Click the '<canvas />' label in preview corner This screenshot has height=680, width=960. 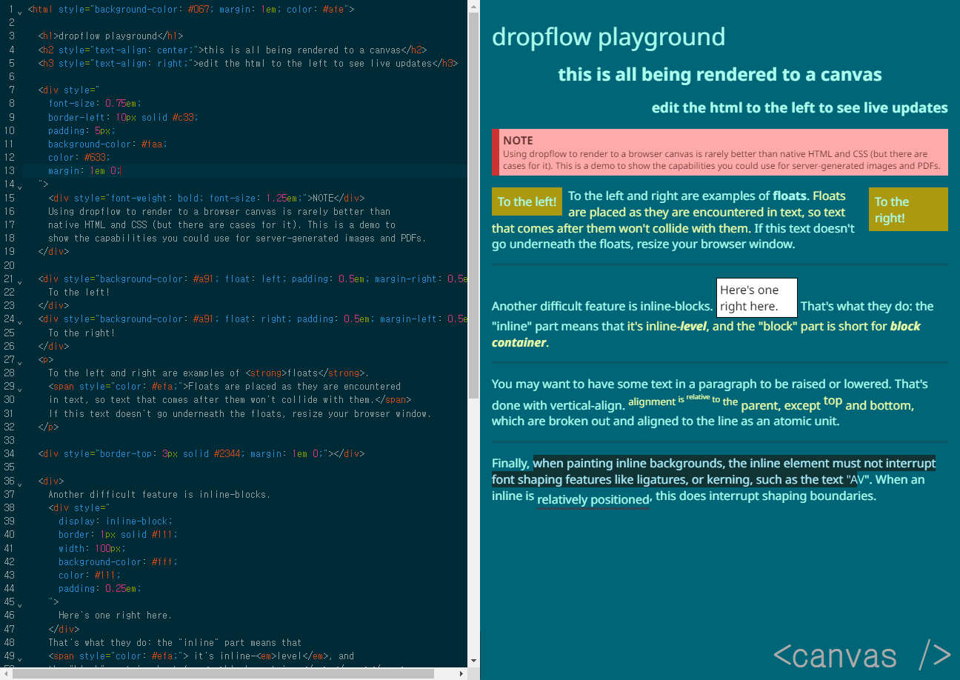(861, 655)
